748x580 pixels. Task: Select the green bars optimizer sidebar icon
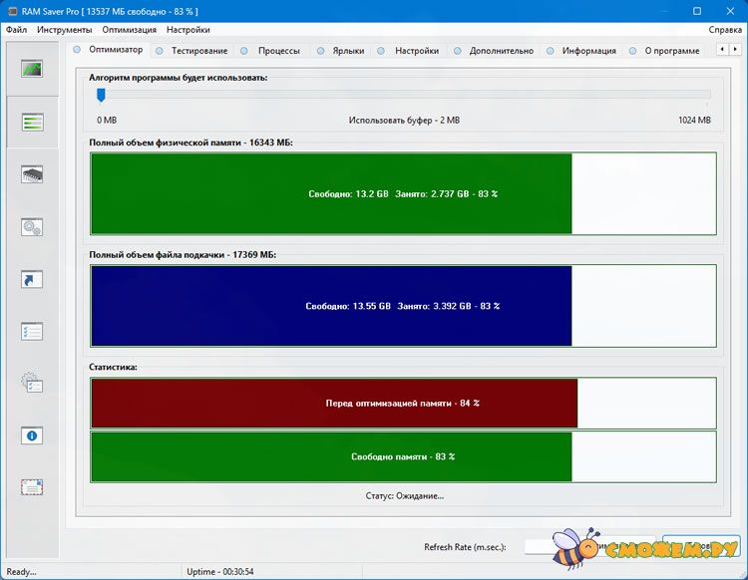[33, 123]
